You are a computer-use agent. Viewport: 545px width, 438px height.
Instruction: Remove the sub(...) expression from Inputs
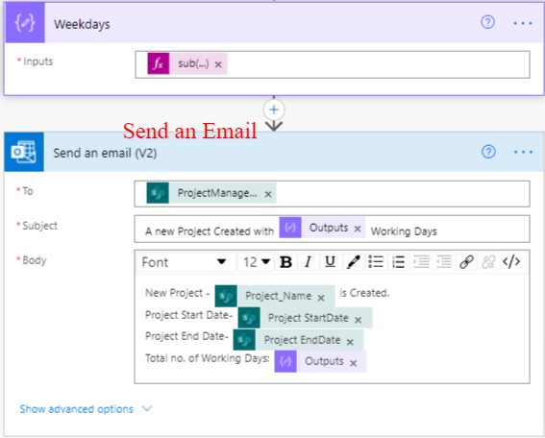click(x=218, y=64)
